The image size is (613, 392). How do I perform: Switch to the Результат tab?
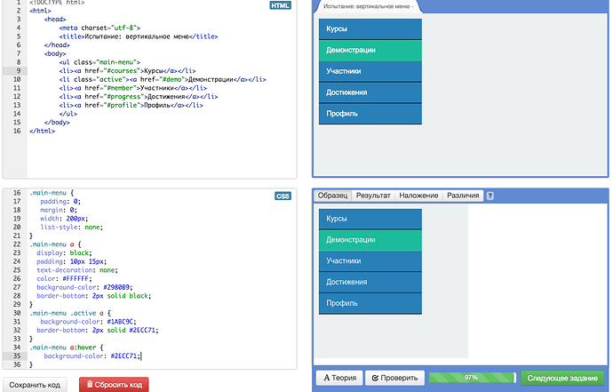(373, 196)
